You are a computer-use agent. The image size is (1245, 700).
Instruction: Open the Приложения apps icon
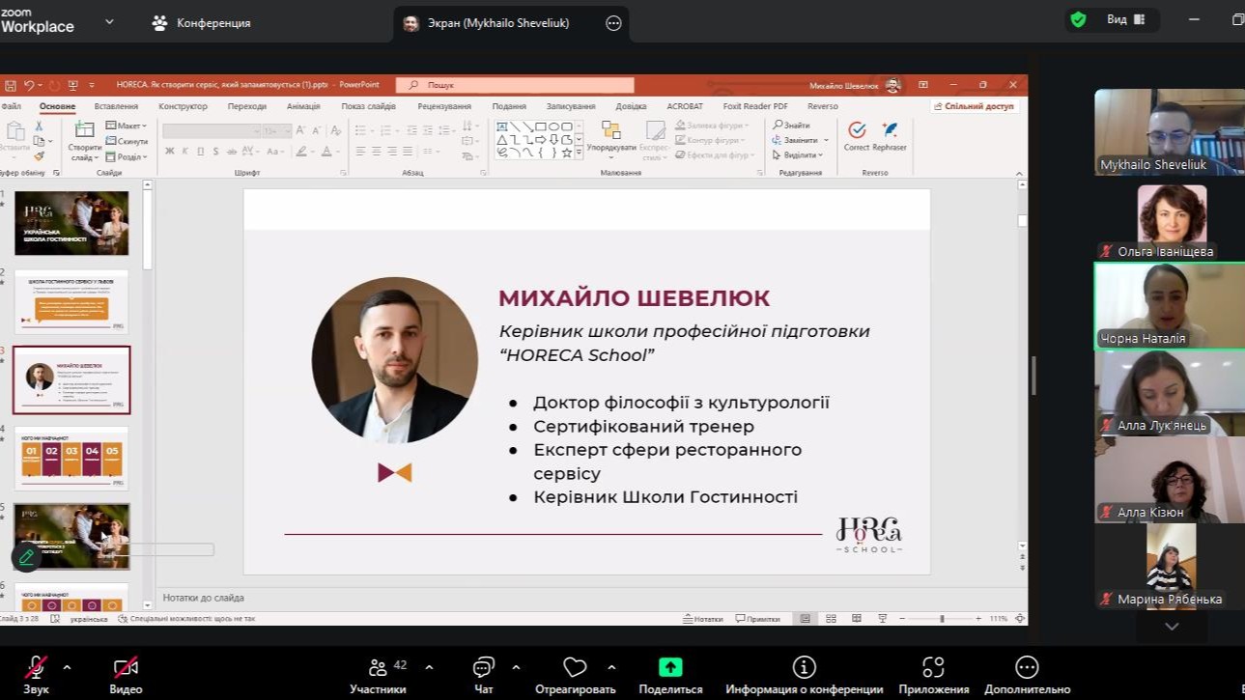[x=933, y=667]
